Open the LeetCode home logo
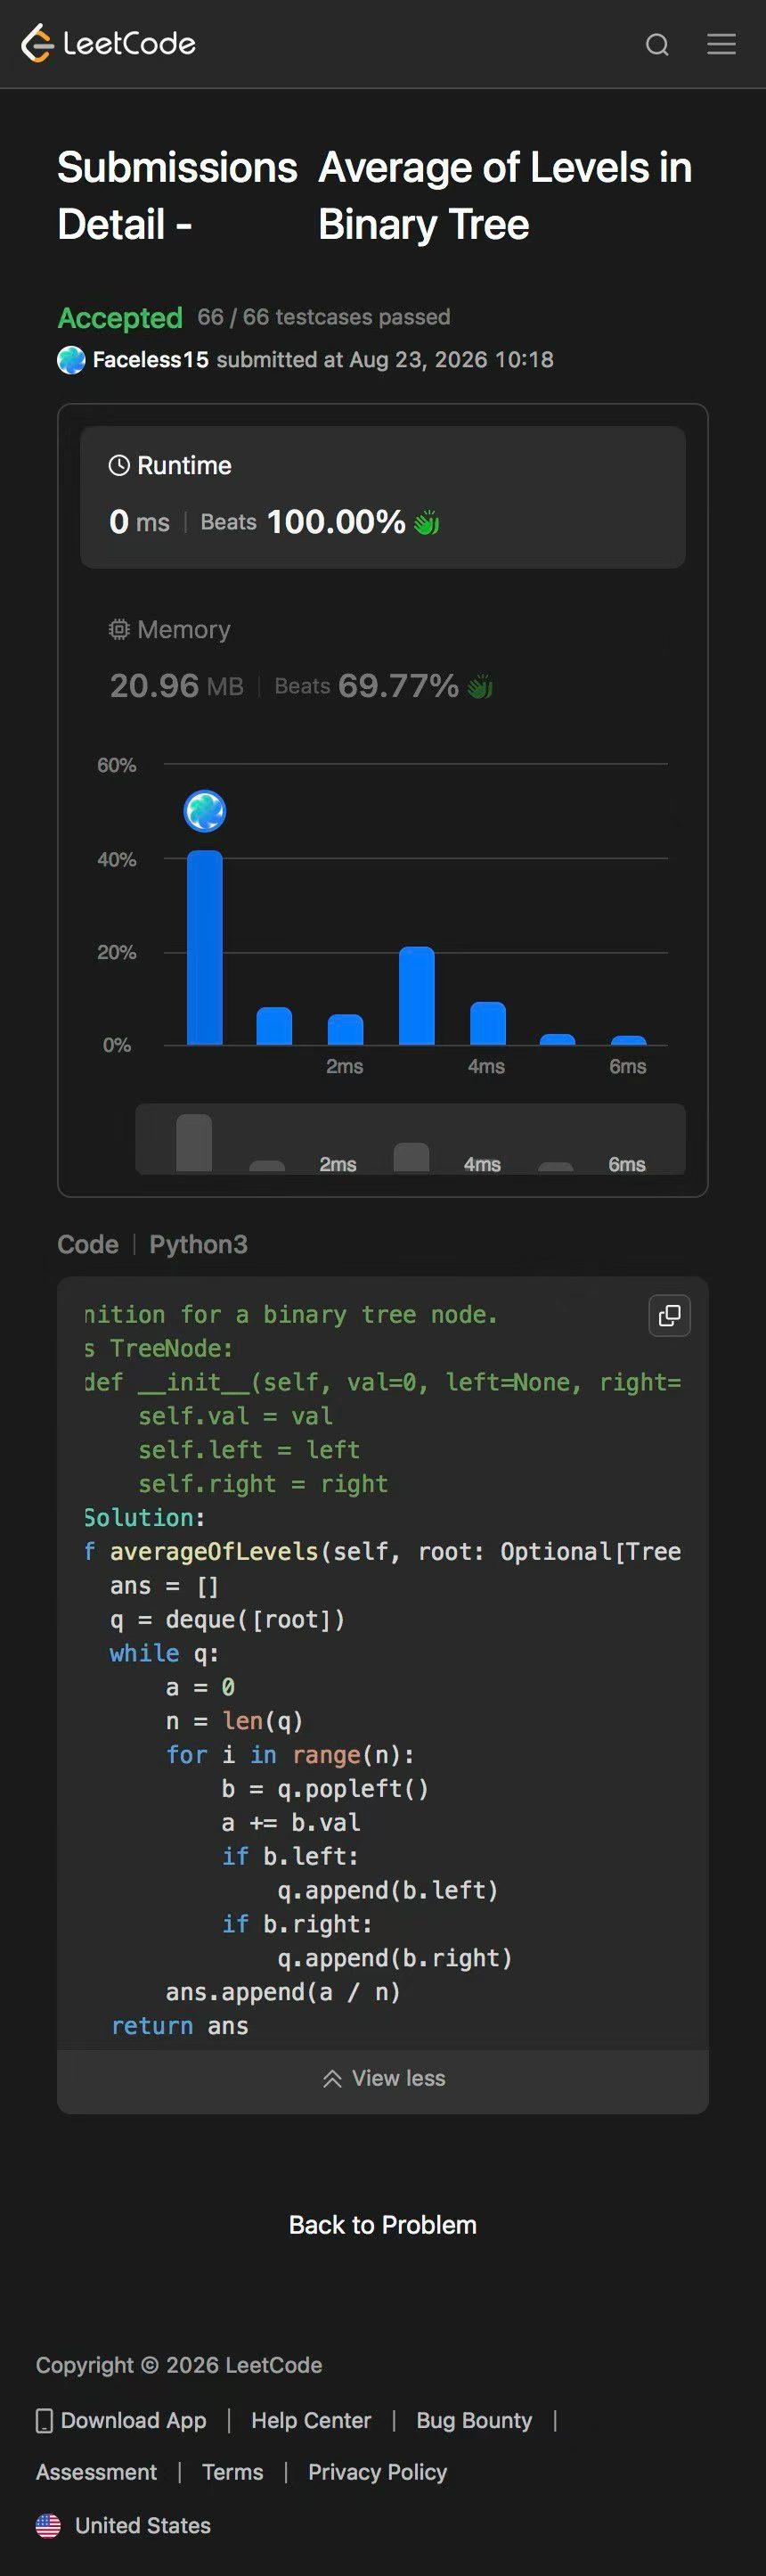This screenshot has height=2576, width=766. click(x=108, y=43)
